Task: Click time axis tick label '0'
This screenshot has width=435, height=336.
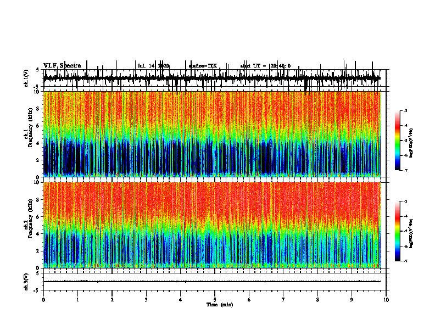Action: click(43, 300)
